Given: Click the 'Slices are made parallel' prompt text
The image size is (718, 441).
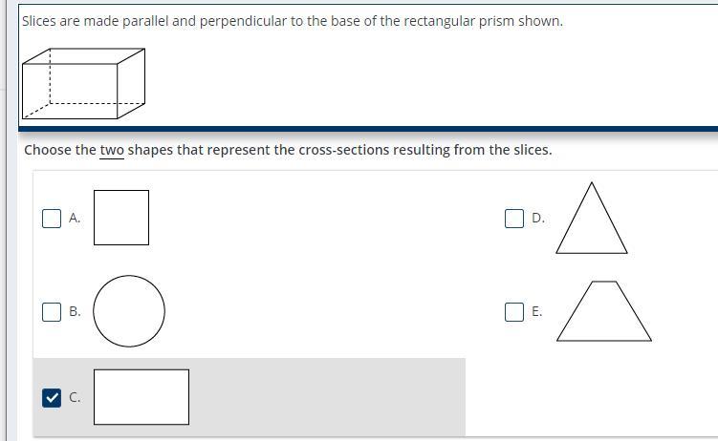Looking at the screenshot, I should (293, 21).
